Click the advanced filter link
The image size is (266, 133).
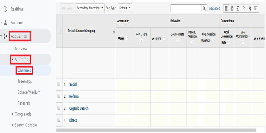[214, 8]
